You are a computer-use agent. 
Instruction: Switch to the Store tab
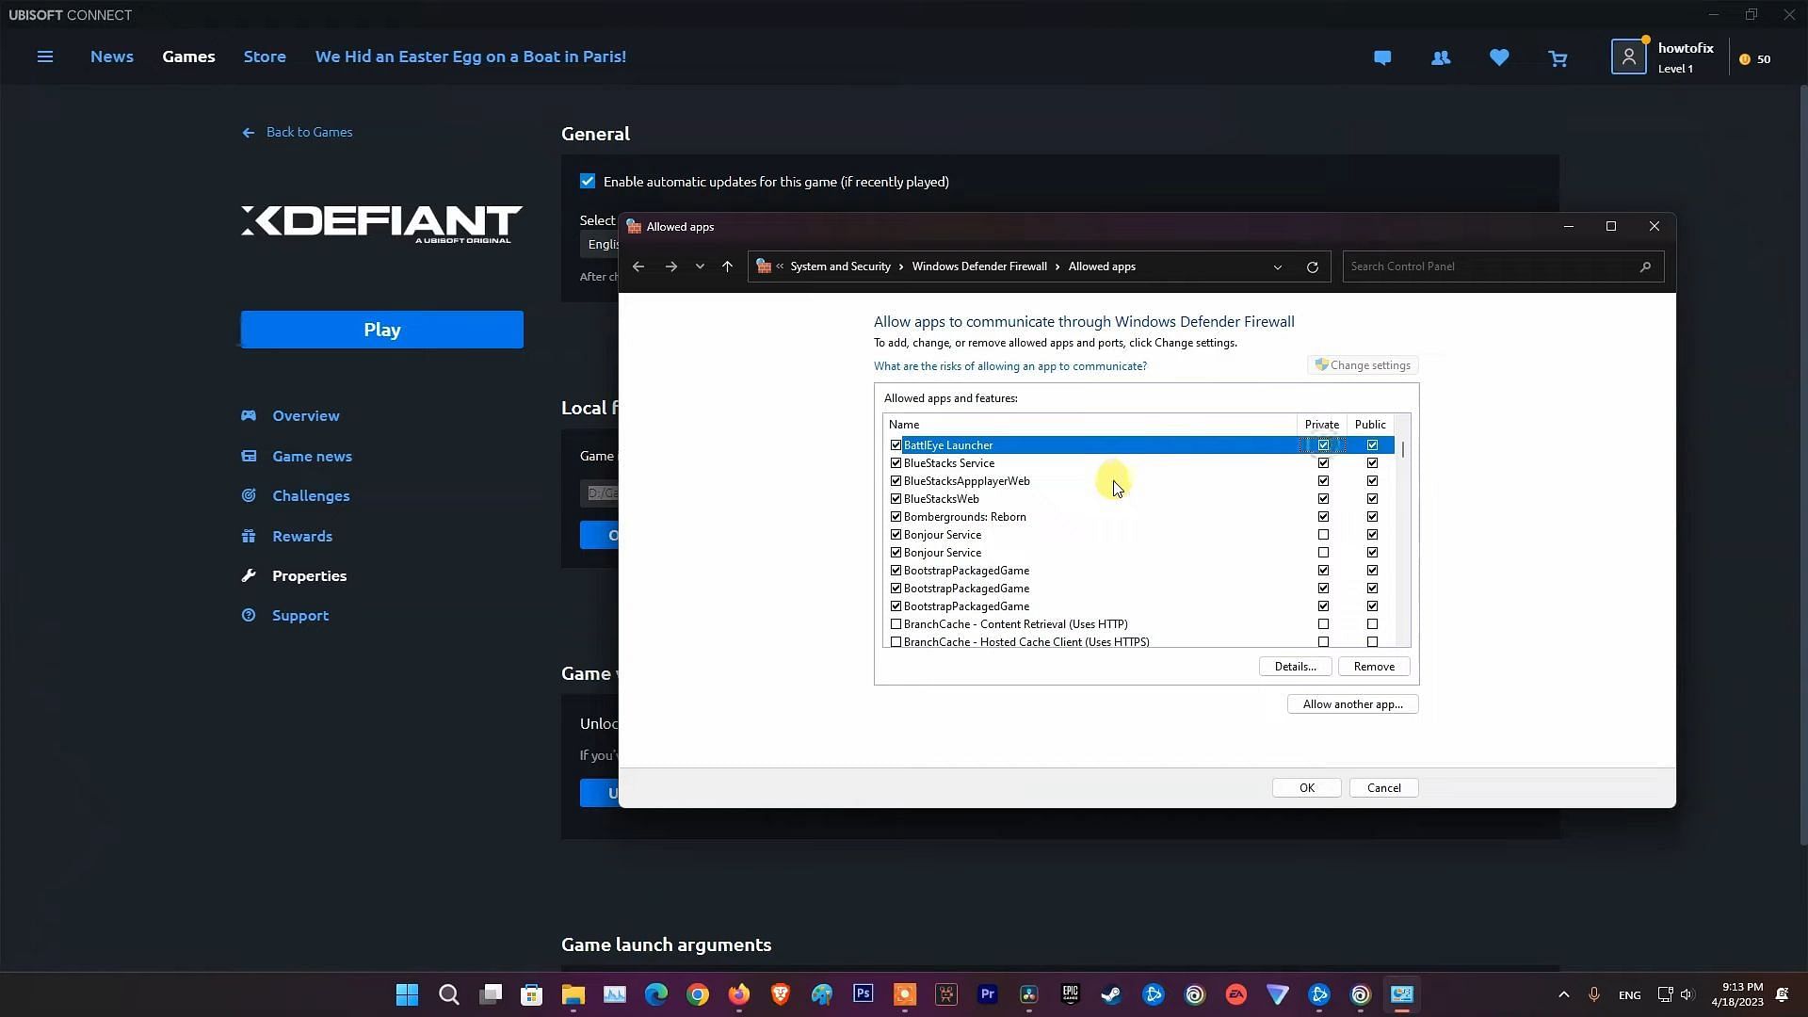point(265,56)
